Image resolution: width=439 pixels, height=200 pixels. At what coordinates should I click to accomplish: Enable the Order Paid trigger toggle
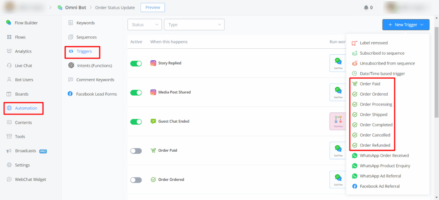[x=136, y=150]
